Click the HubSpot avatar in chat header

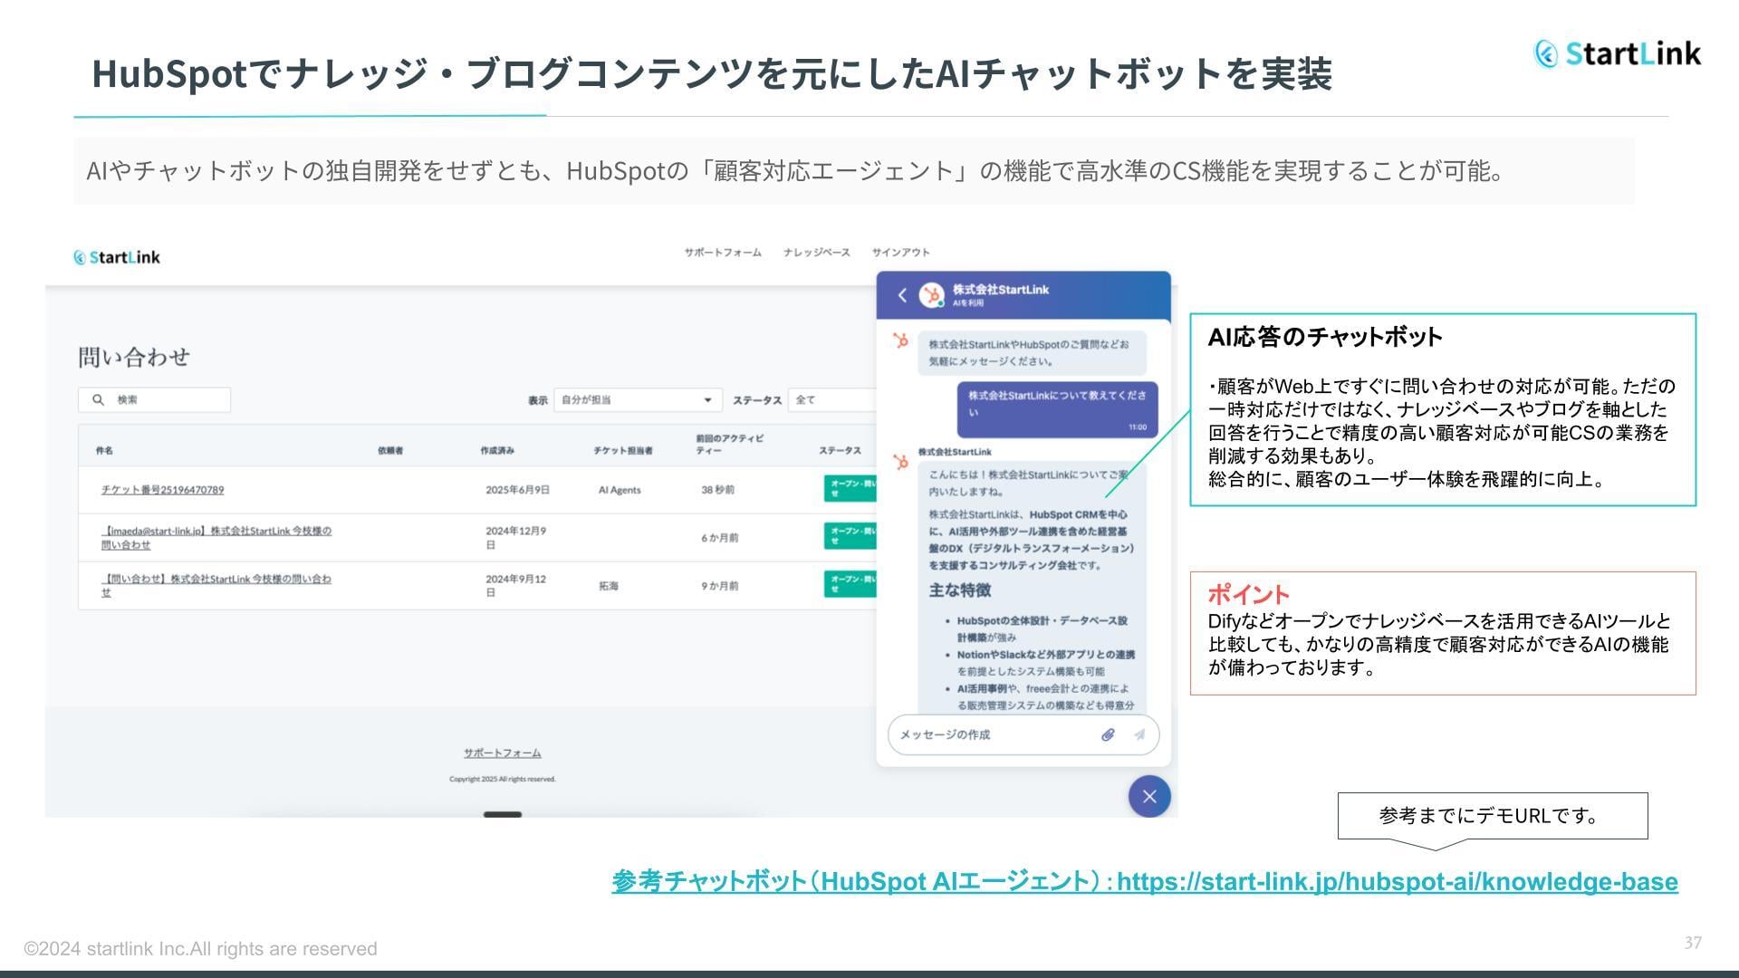931,295
